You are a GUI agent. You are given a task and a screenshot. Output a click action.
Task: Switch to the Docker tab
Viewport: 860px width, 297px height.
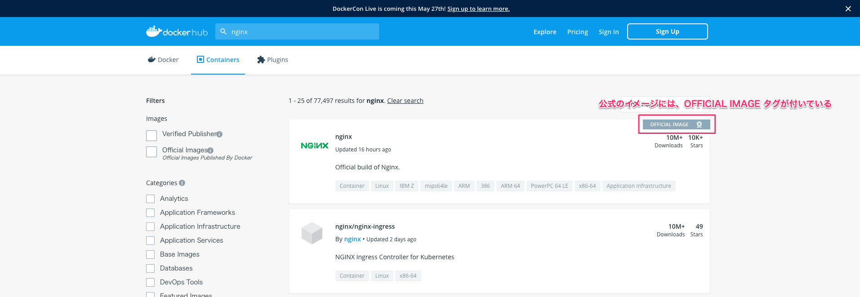(163, 60)
